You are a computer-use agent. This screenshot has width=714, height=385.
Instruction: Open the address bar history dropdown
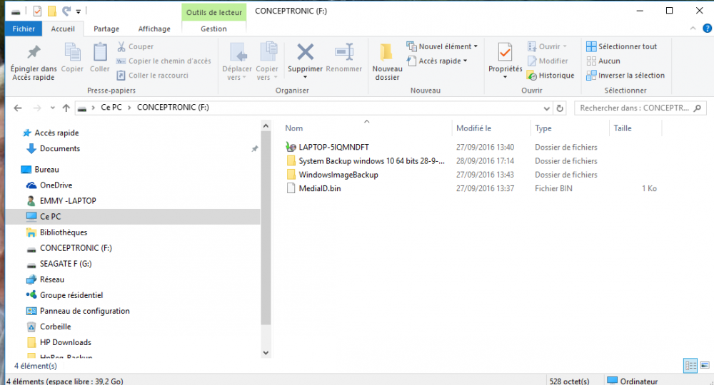(x=546, y=108)
